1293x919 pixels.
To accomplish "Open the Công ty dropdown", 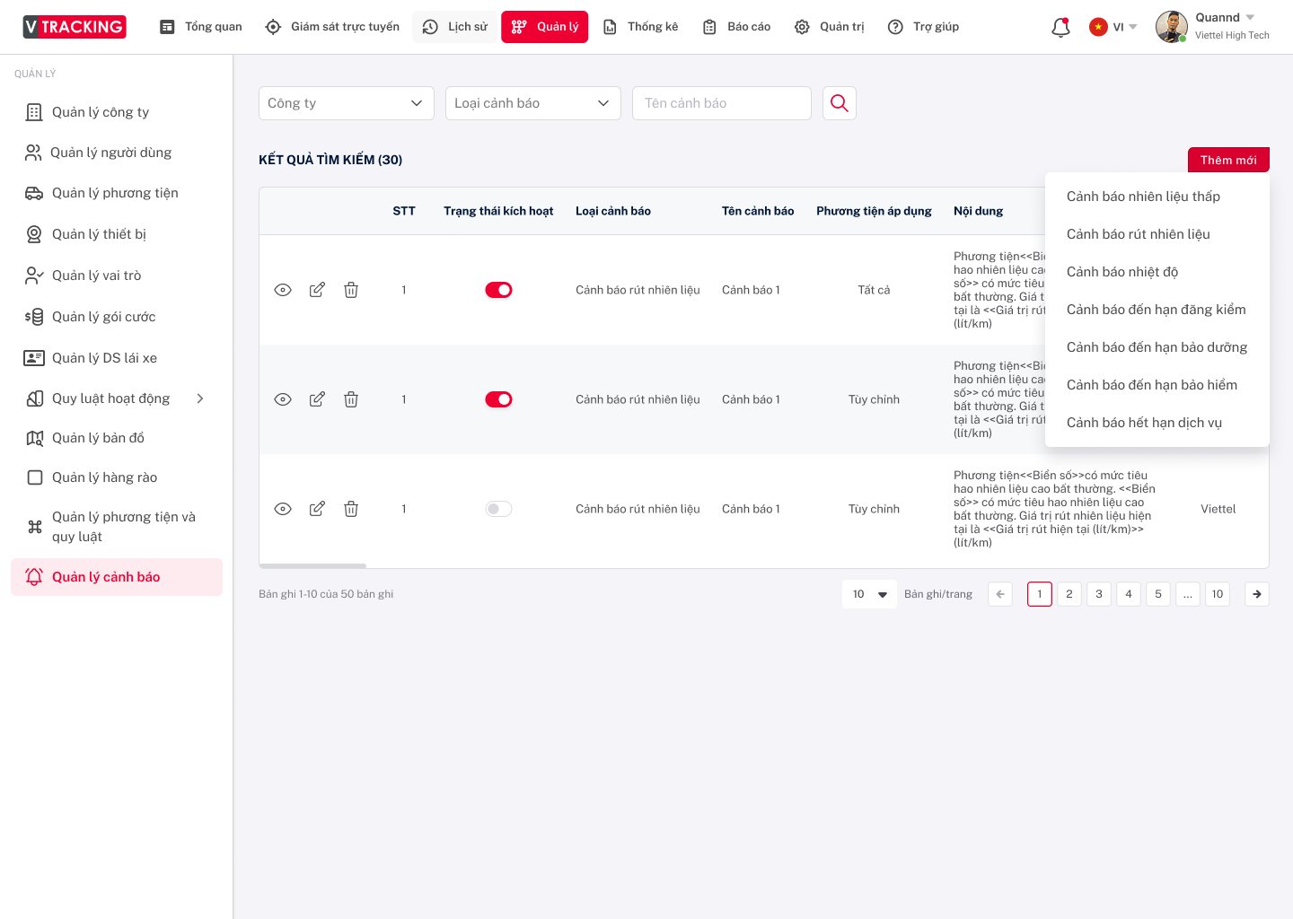I will pos(346,103).
